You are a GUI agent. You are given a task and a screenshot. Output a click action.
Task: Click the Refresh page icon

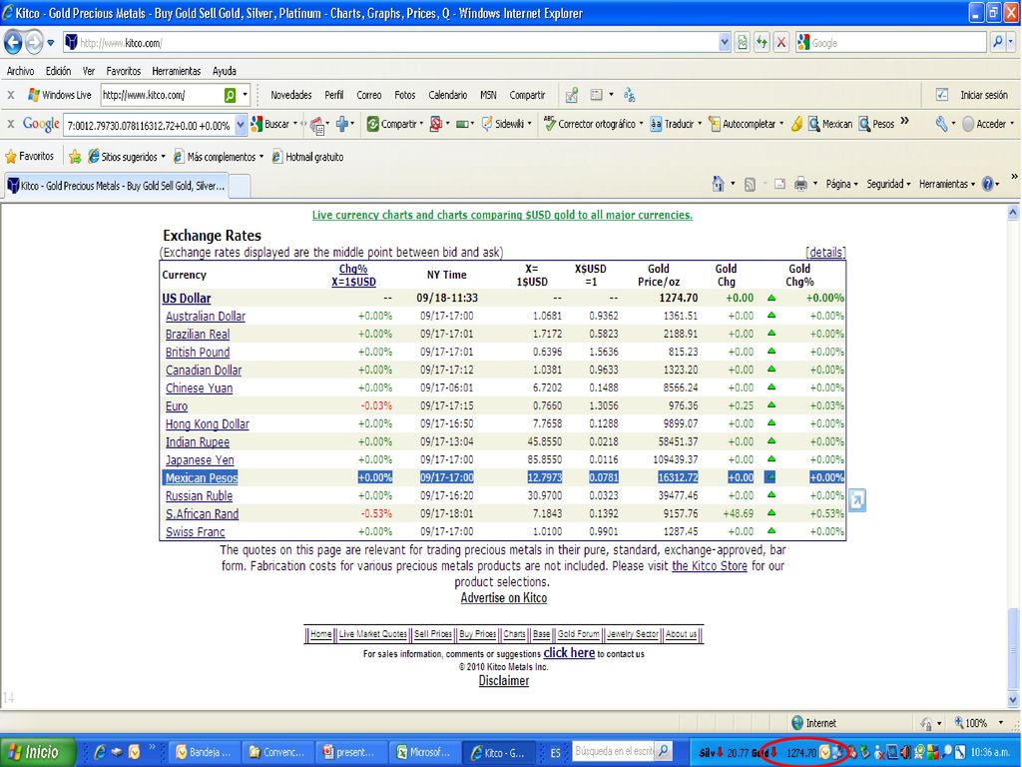[762, 43]
